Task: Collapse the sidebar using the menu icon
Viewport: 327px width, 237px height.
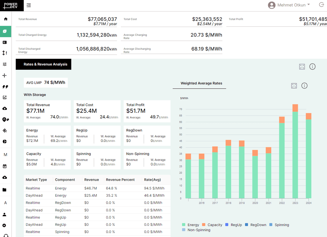Action: pyautogui.click(x=28, y=5)
